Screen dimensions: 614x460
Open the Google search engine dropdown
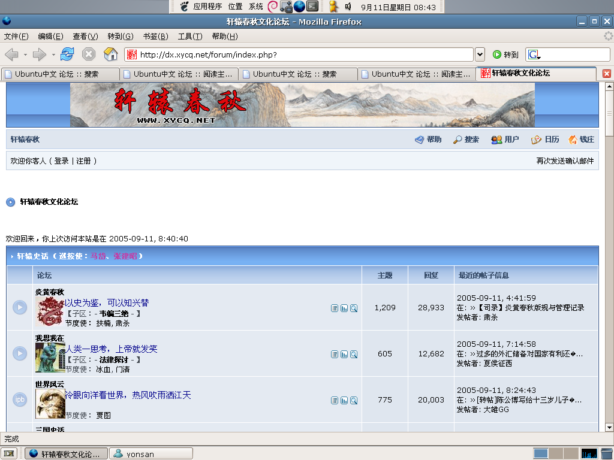point(534,55)
